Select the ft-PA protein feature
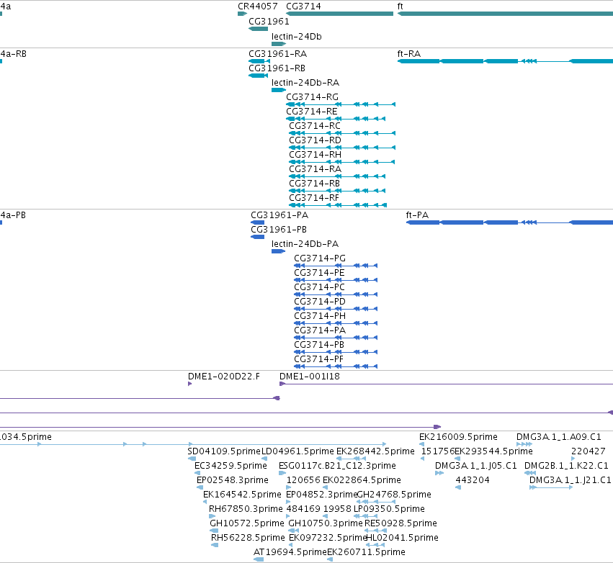 (509, 222)
